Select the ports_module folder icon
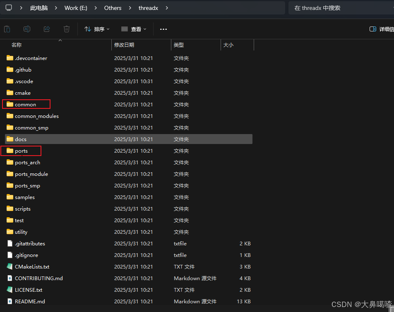This screenshot has width=394, height=312. [10, 174]
